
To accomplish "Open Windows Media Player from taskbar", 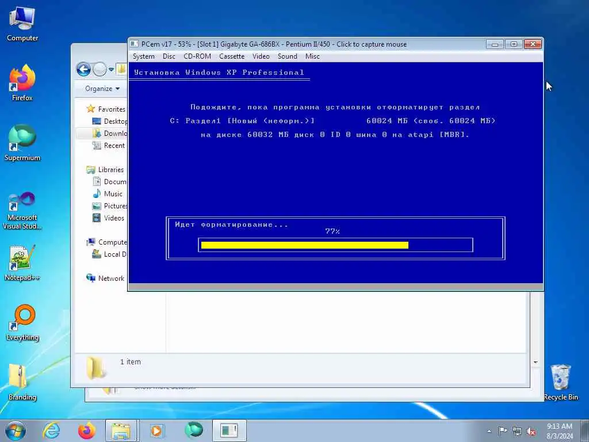I will click(156, 430).
